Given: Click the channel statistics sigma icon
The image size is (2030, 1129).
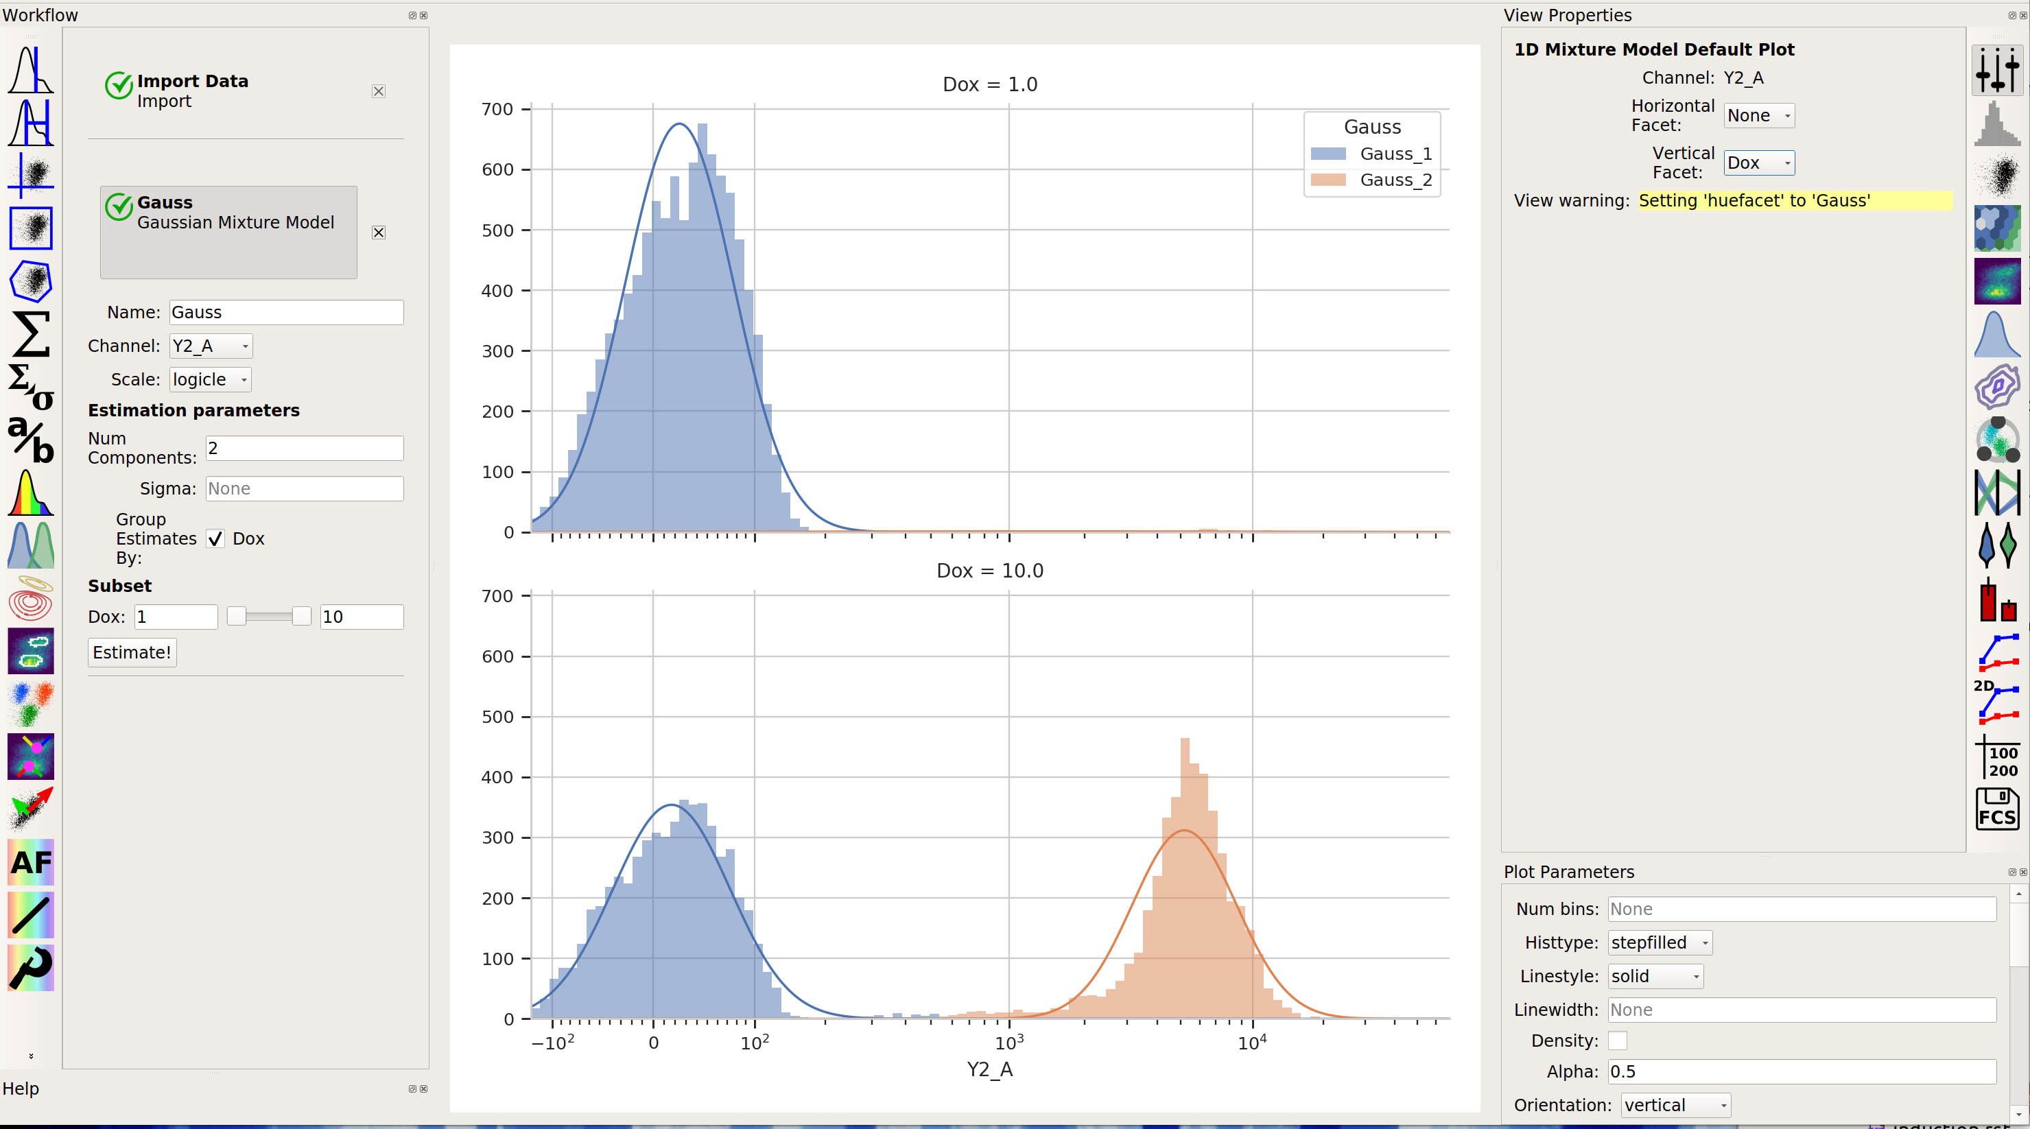Looking at the screenshot, I should coord(31,334).
